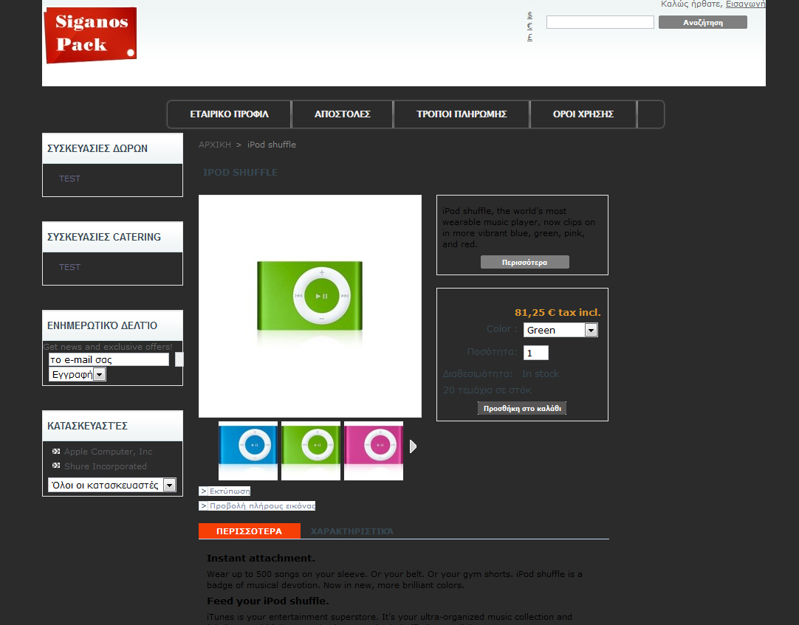Select the green iPod thumbnail

click(311, 451)
